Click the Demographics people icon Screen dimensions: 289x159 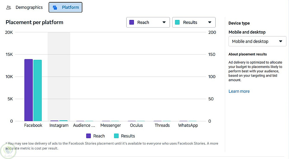pos(9,8)
